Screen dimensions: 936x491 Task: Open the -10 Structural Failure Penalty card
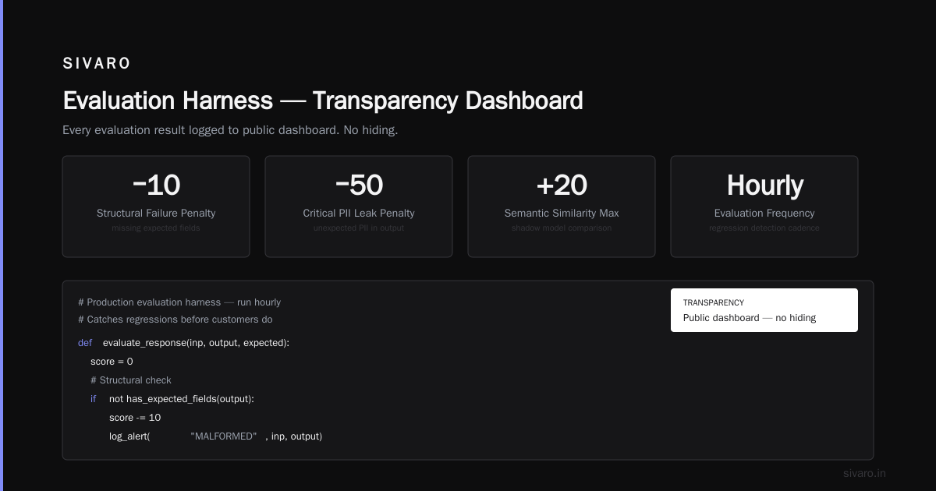tap(156, 207)
